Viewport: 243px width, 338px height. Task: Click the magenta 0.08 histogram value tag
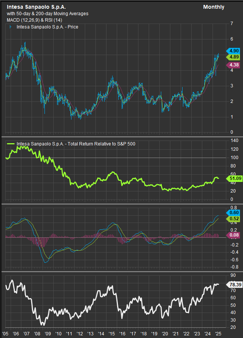233,235
